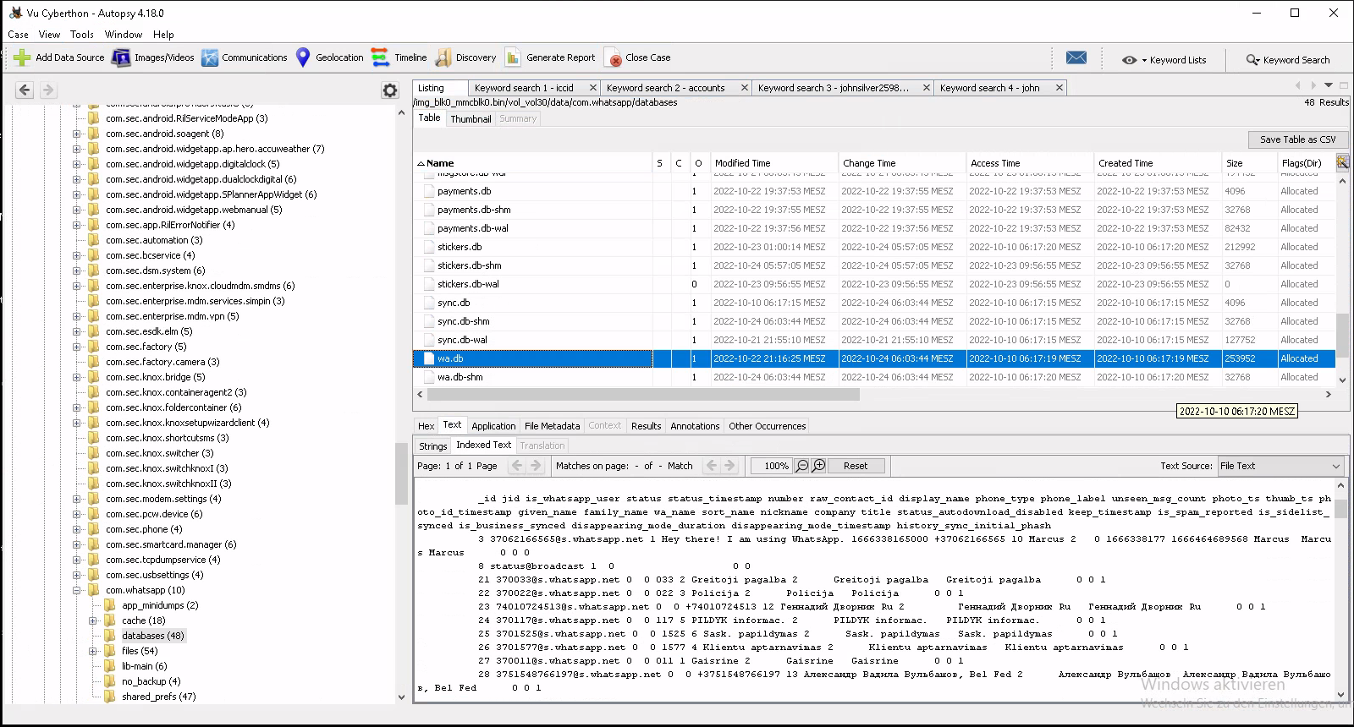Close the 'Keyword search 3 - johnsilver2598' tab
Viewport: 1354px width, 727px height.
(927, 88)
